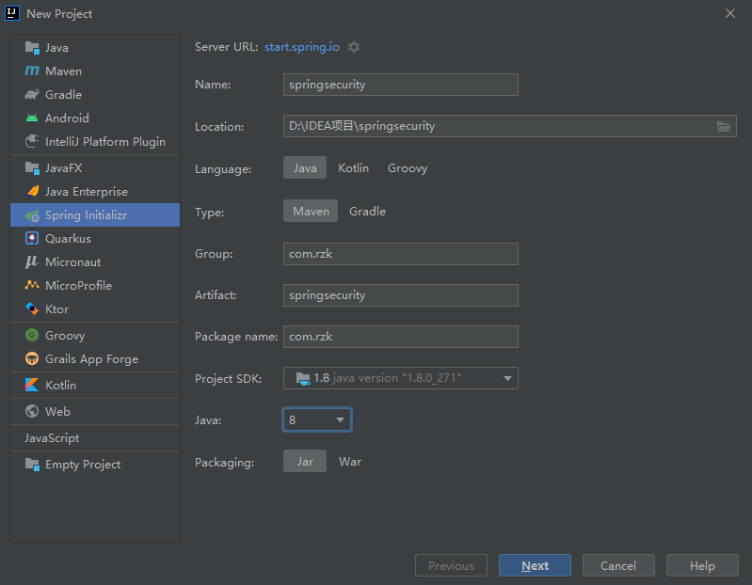Switch language to Kotlin
Viewport: 752px width, 585px height.
(x=354, y=168)
